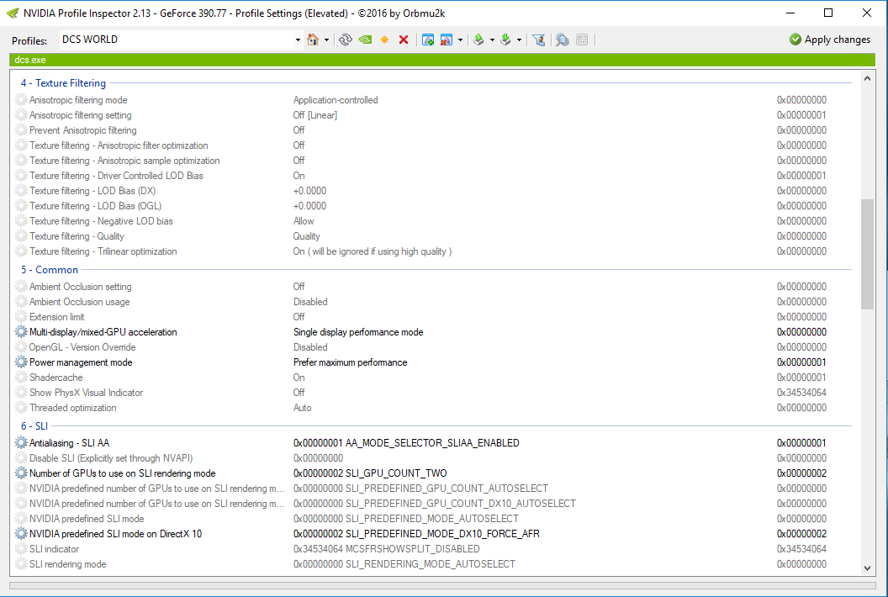This screenshot has width=888, height=597.
Task: Click gear icon beside NVIDIA predefined SLI mode on DirectX 10
Action: (21, 534)
